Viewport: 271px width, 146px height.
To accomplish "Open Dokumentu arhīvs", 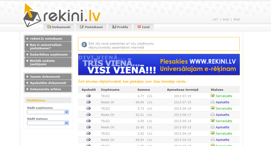I will [48, 89].
